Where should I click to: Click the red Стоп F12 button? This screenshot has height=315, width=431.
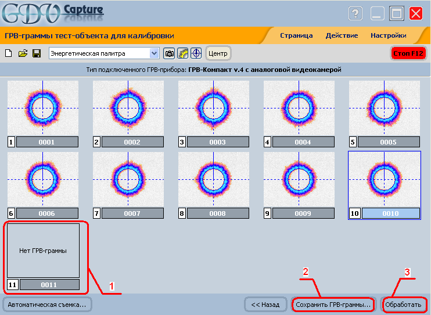point(408,53)
